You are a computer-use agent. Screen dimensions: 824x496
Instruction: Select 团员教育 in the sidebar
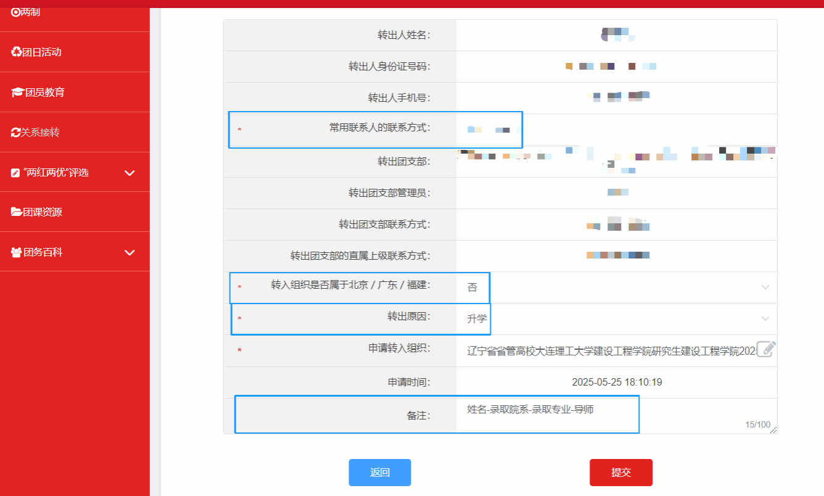pos(44,93)
